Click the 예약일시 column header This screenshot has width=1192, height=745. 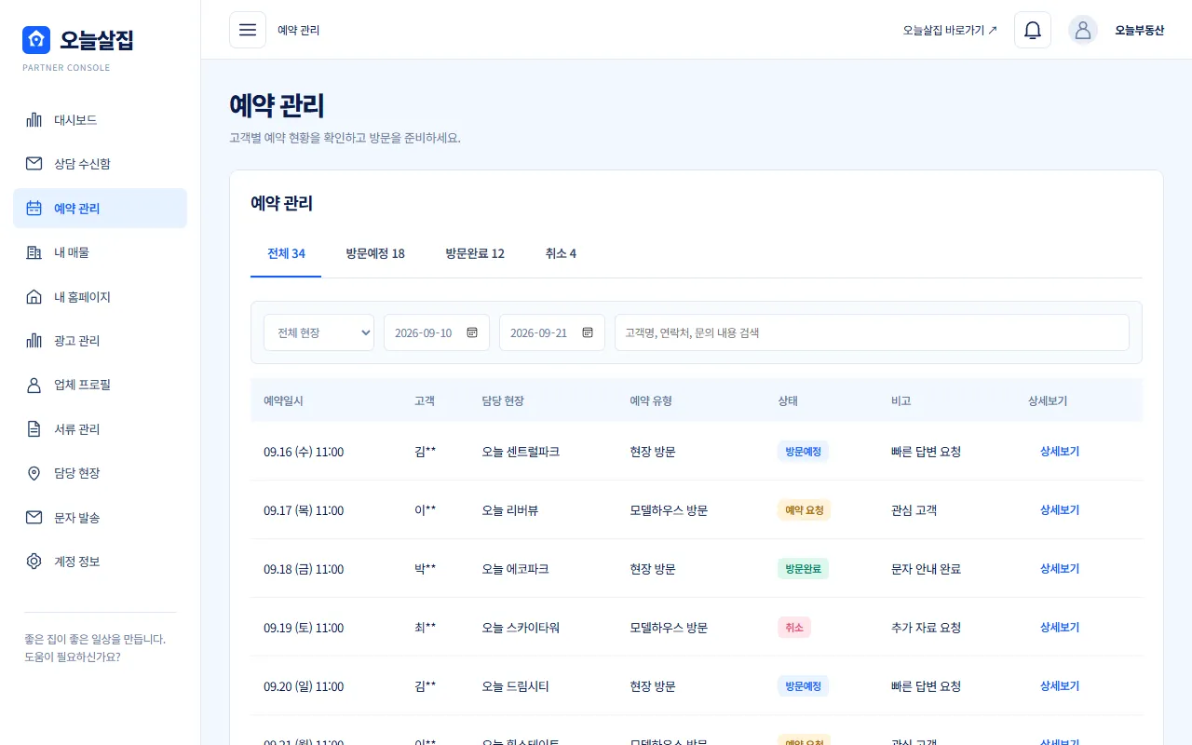tap(283, 400)
